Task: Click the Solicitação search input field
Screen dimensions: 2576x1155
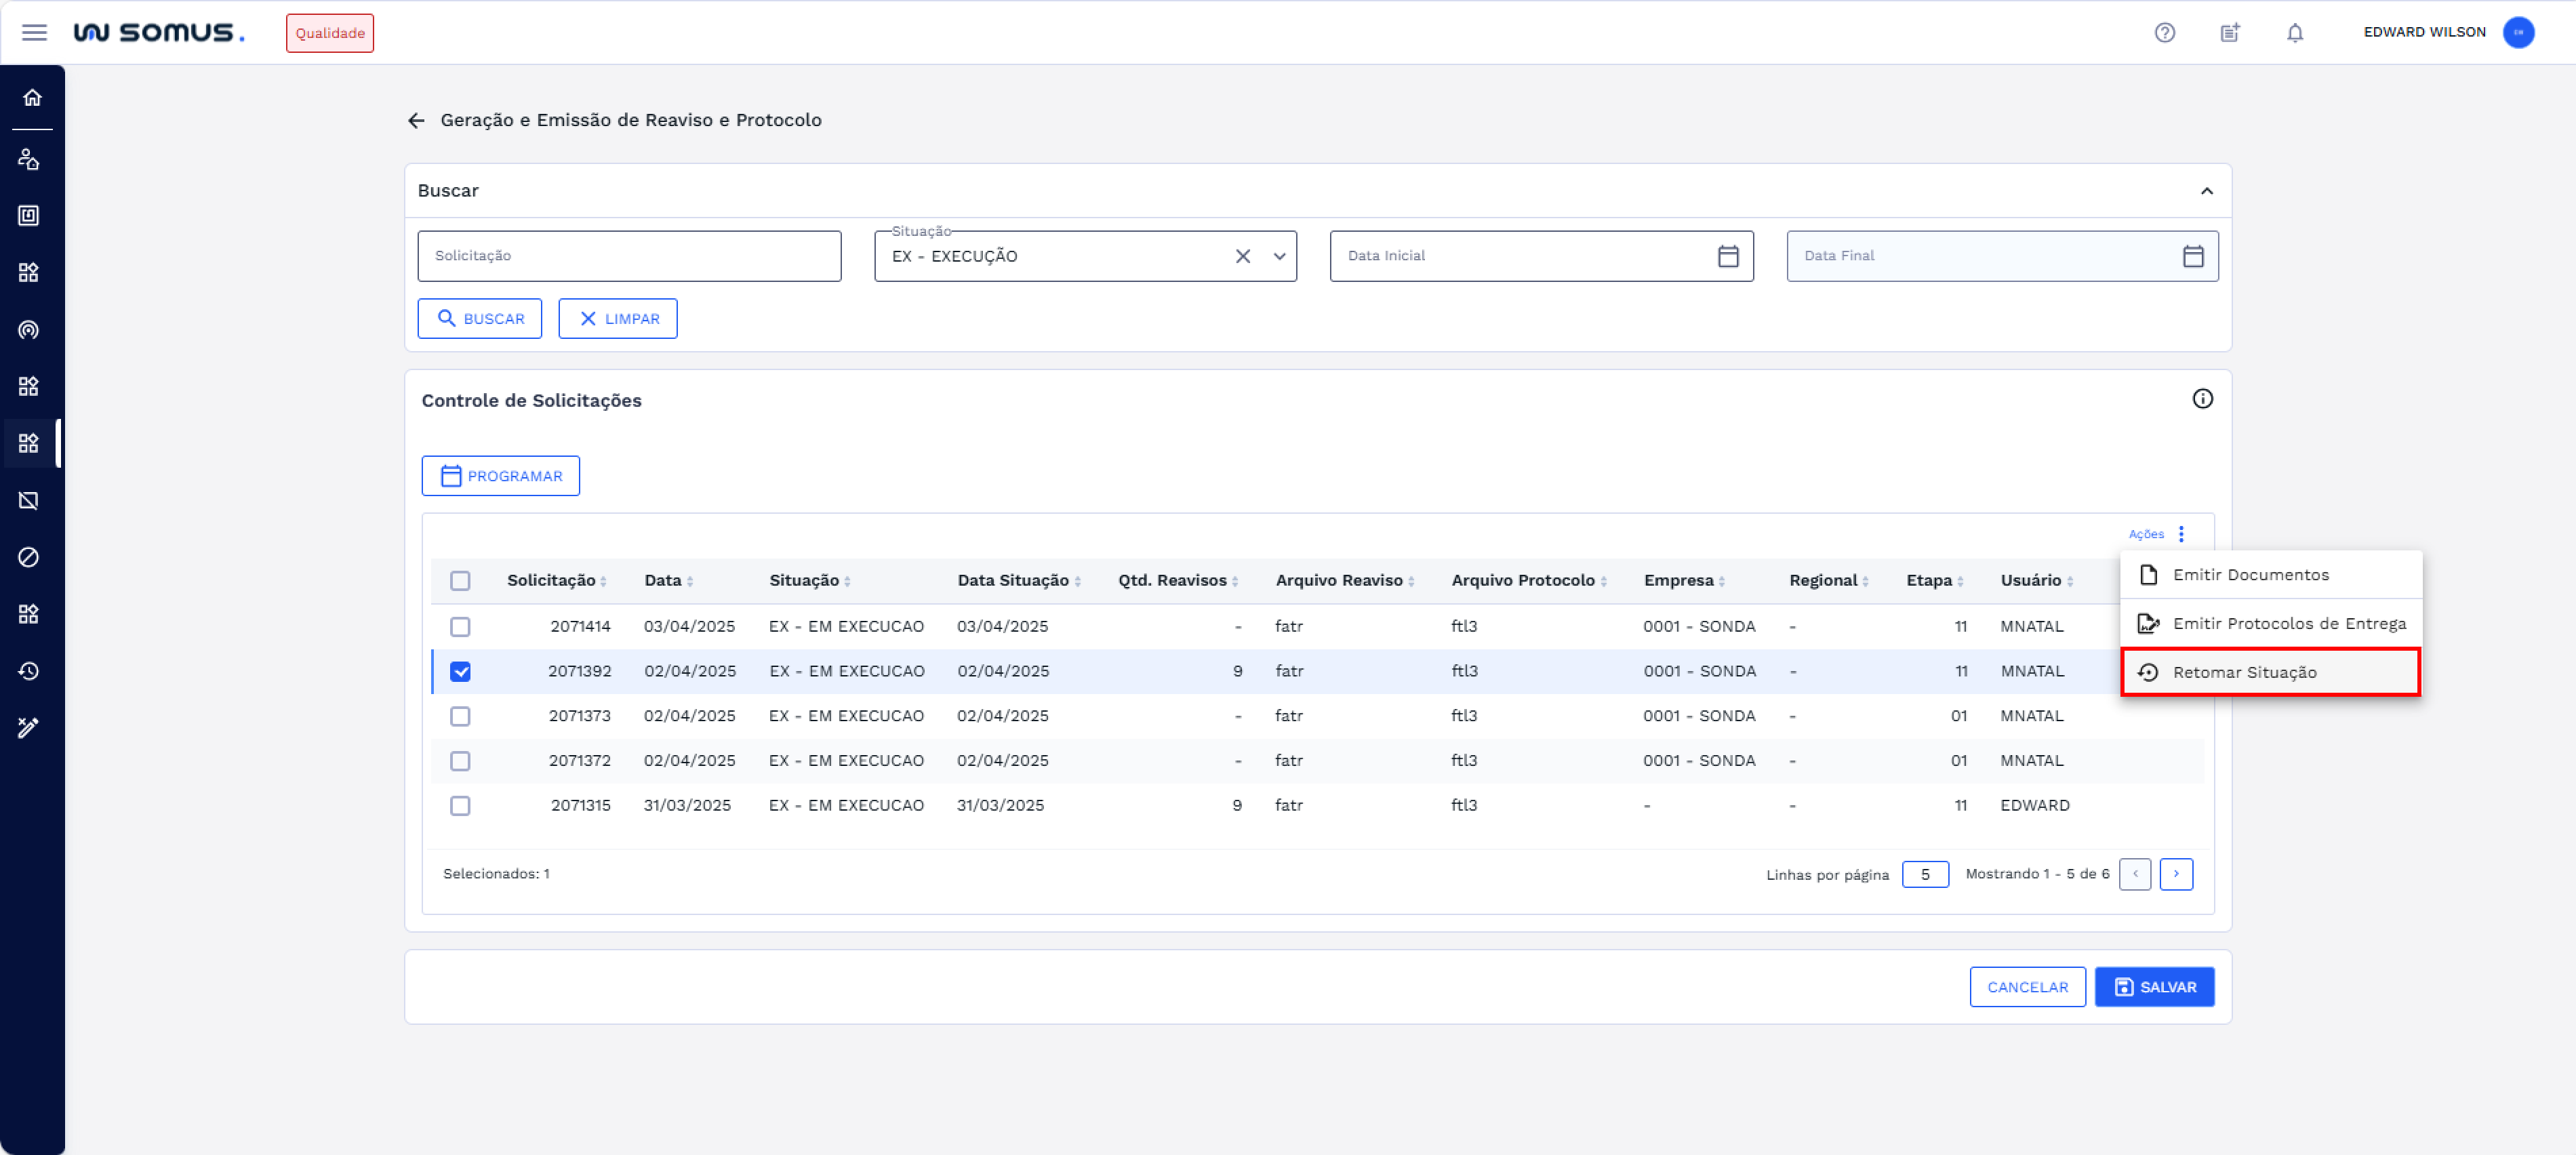Action: click(x=628, y=256)
